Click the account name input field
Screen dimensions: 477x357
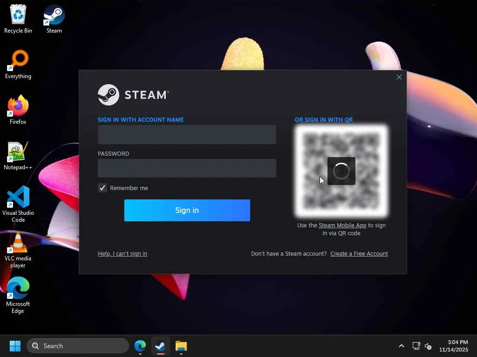(187, 134)
